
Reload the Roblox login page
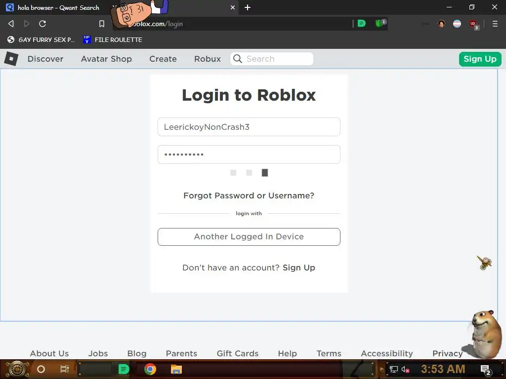42,24
